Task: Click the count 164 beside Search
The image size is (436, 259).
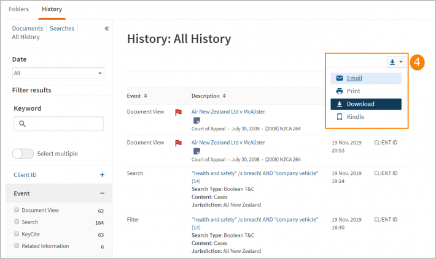Action: pos(99,223)
